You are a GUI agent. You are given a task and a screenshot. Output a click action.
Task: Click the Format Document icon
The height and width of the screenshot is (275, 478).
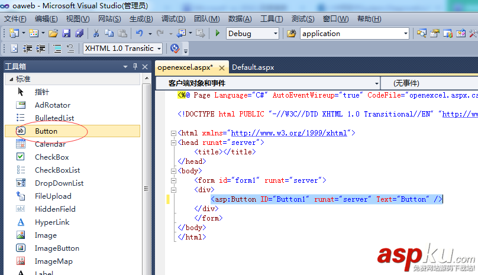14,48
